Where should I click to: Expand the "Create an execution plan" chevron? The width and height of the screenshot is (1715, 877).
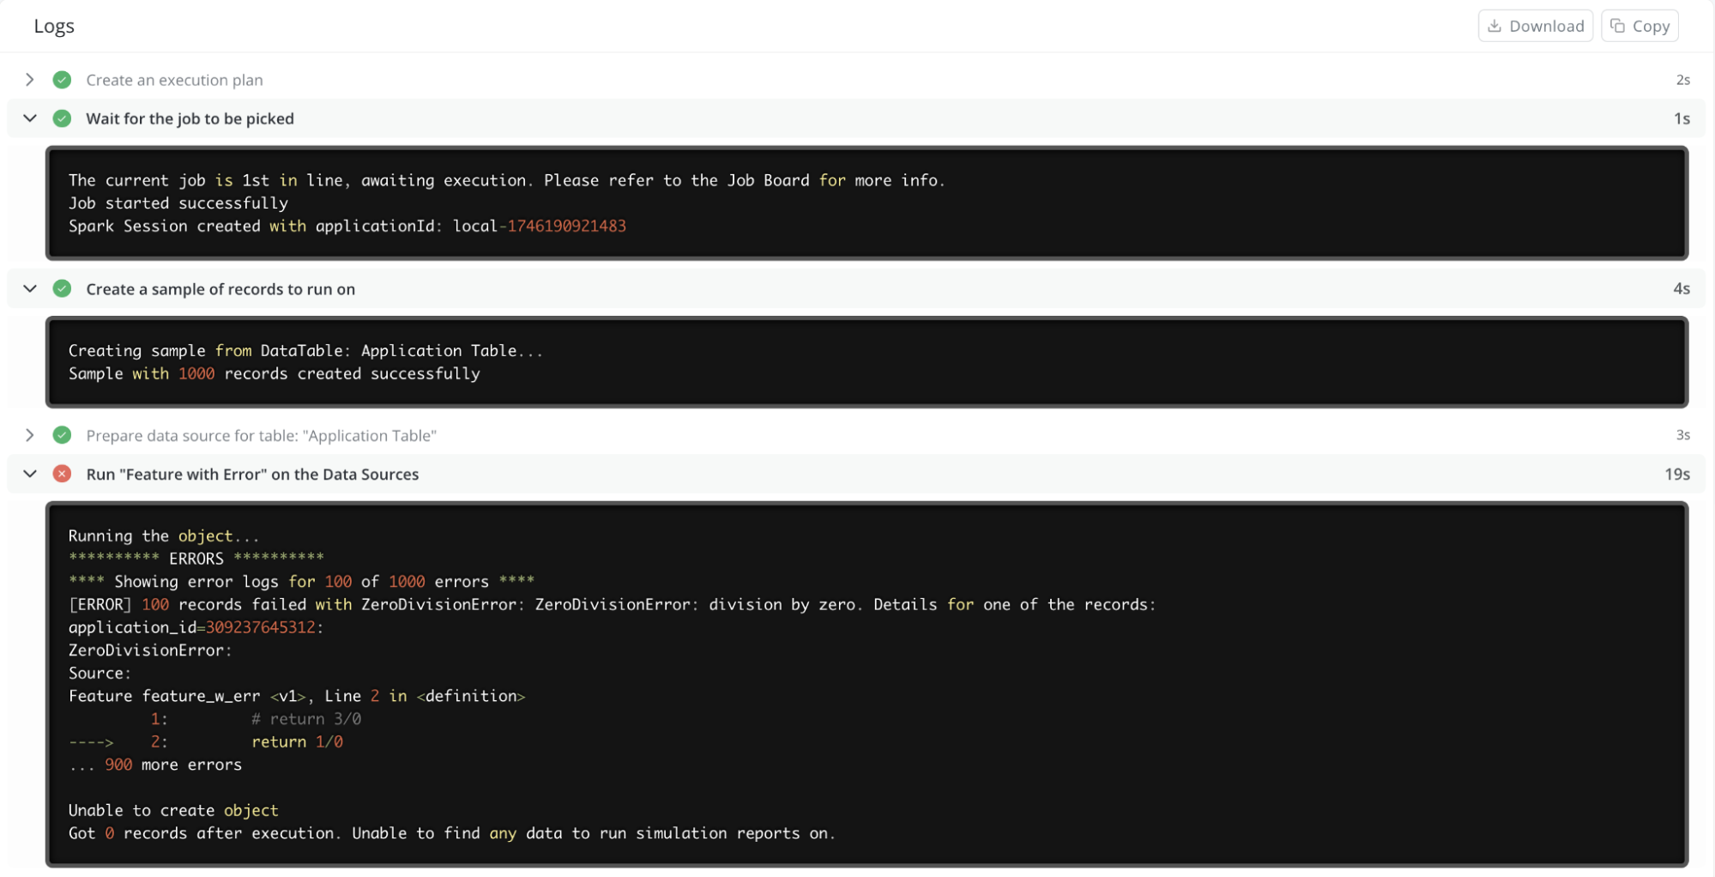tap(30, 80)
